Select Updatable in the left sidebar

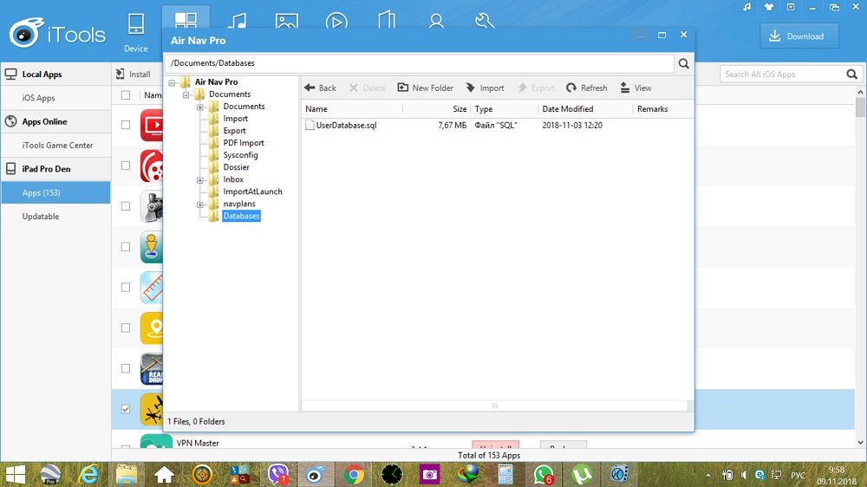coord(41,217)
